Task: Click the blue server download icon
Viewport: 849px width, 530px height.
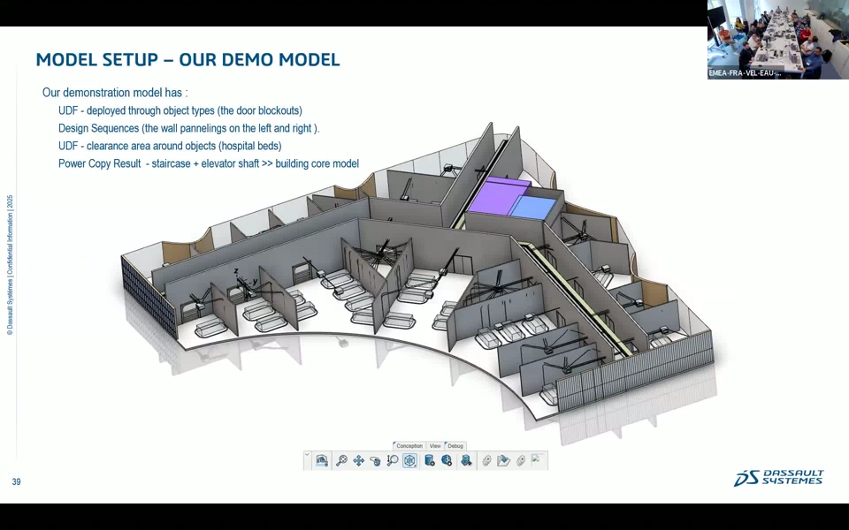Action: (x=466, y=461)
